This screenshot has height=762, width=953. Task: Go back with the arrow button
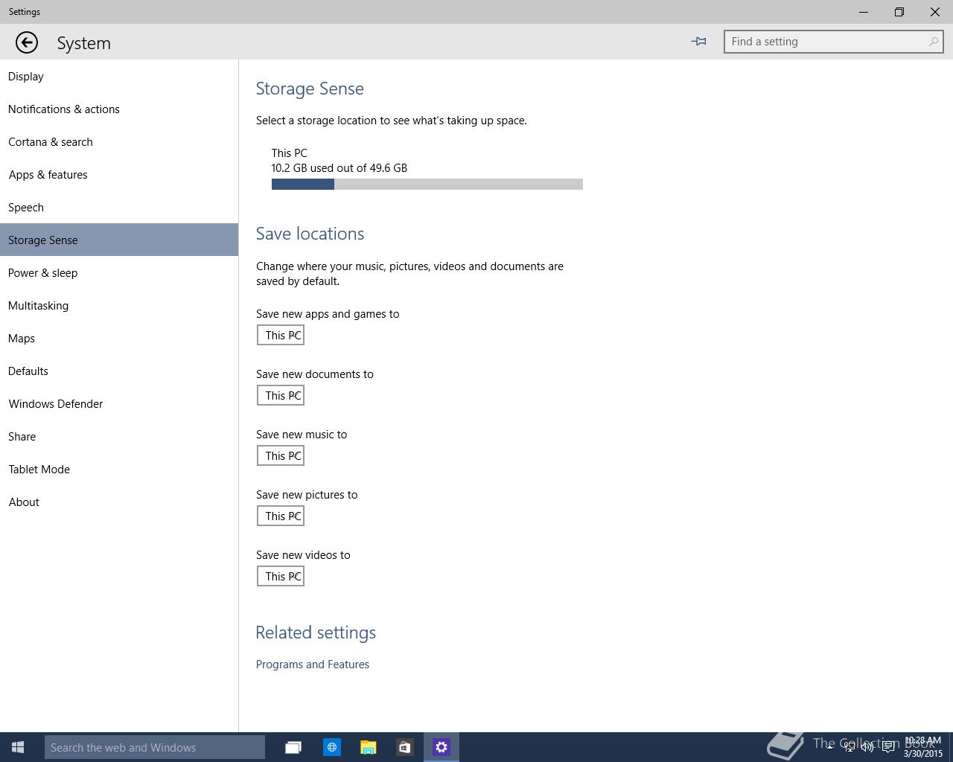27,42
